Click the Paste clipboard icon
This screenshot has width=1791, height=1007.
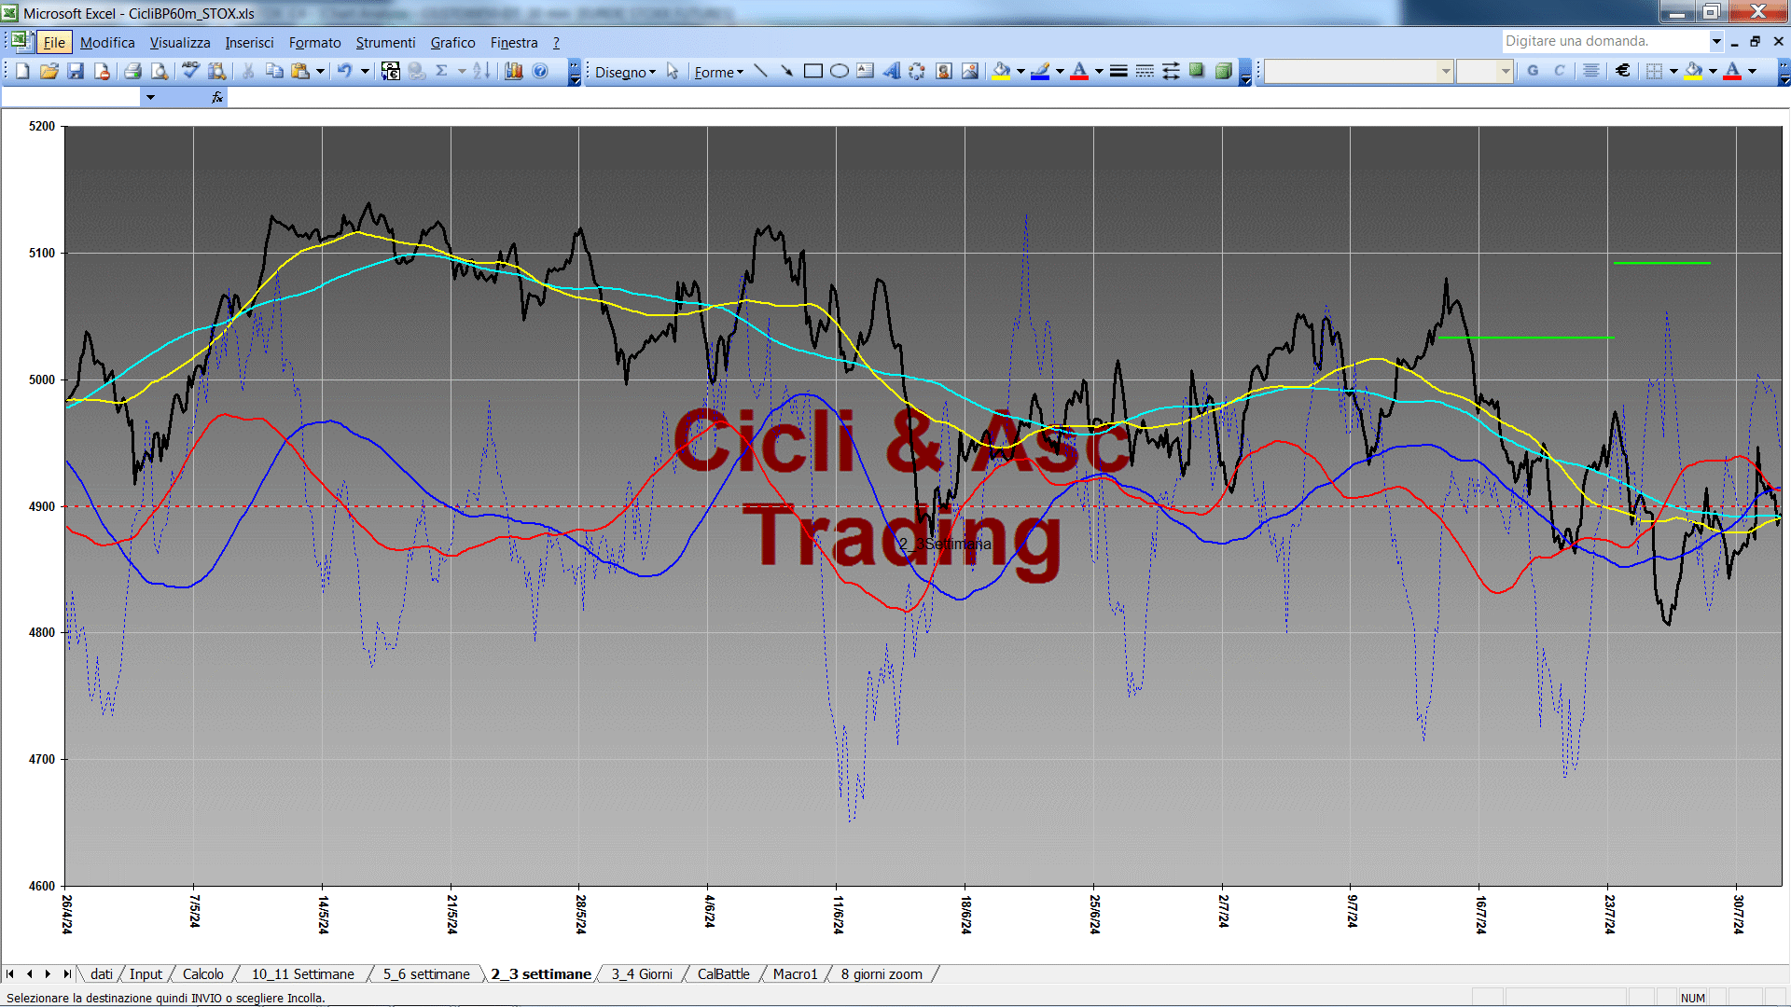[300, 71]
